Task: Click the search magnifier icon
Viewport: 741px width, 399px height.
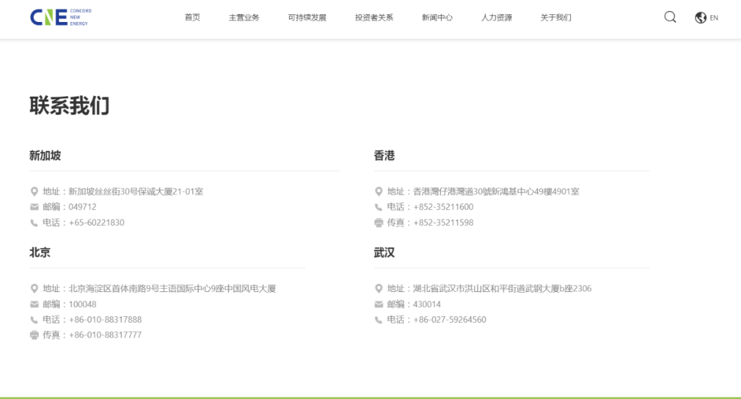Action: coord(670,17)
